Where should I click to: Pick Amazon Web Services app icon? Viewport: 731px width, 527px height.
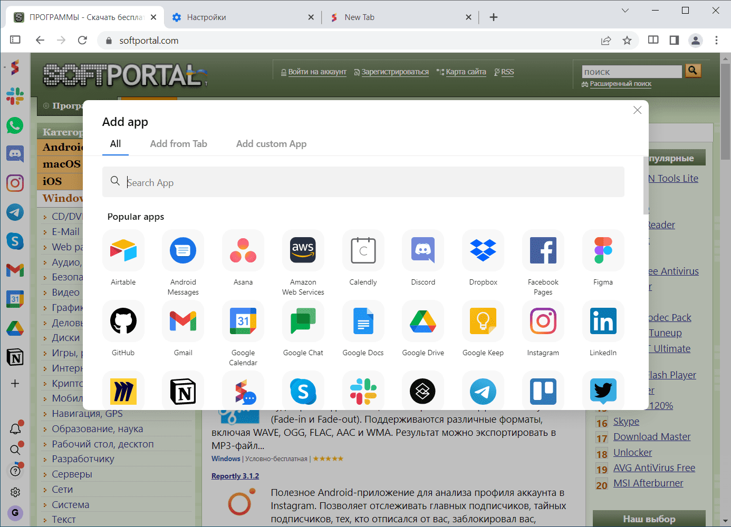pos(303,250)
